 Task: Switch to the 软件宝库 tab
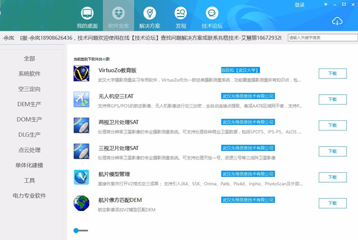point(118,17)
